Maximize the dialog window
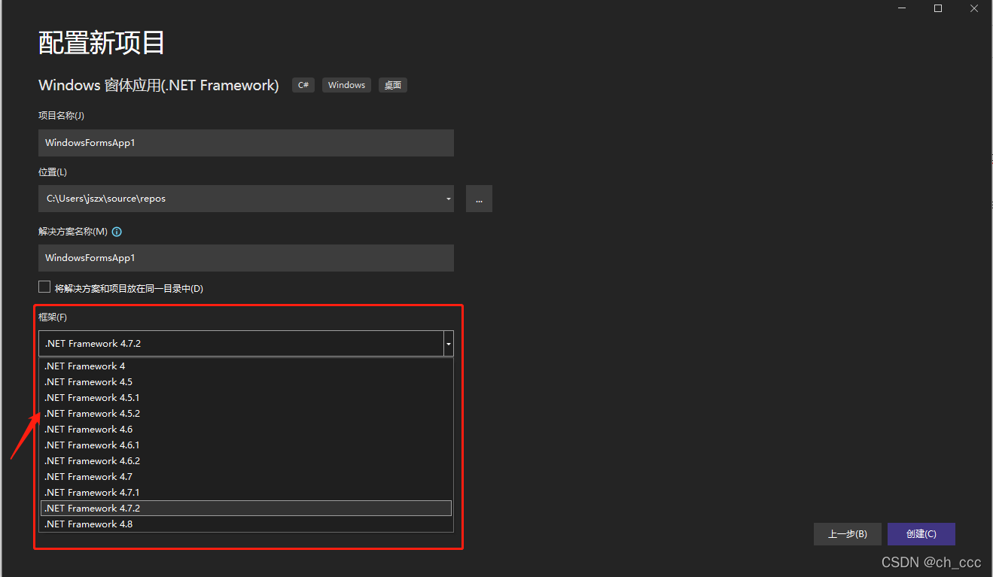This screenshot has height=577, width=993. point(938,8)
